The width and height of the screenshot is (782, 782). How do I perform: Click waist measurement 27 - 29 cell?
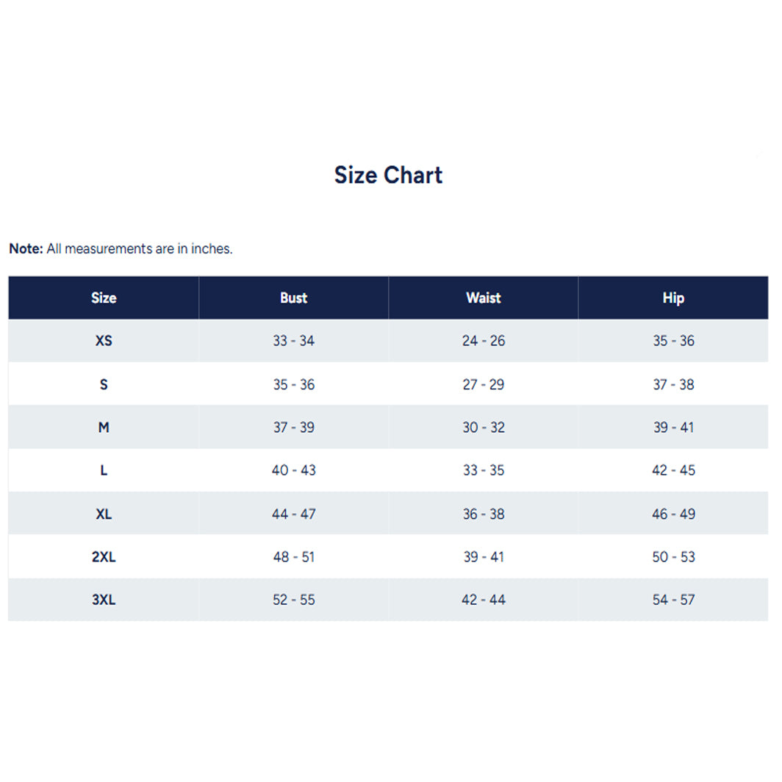(x=484, y=384)
